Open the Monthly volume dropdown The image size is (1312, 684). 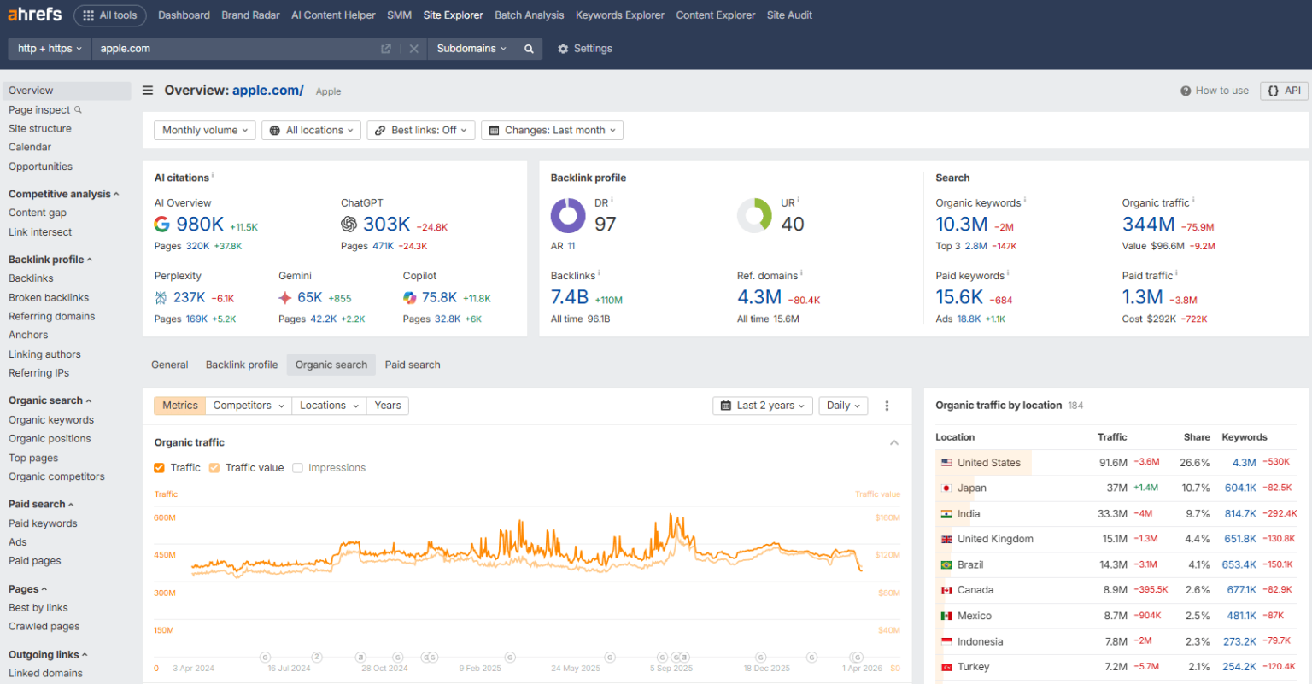(x=205, y=130)
